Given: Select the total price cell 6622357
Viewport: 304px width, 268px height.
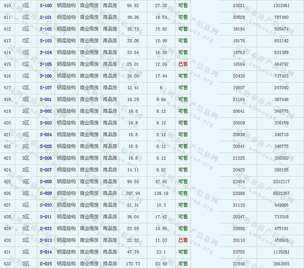Looking at the screenshot, I should [x=281, y=193].
